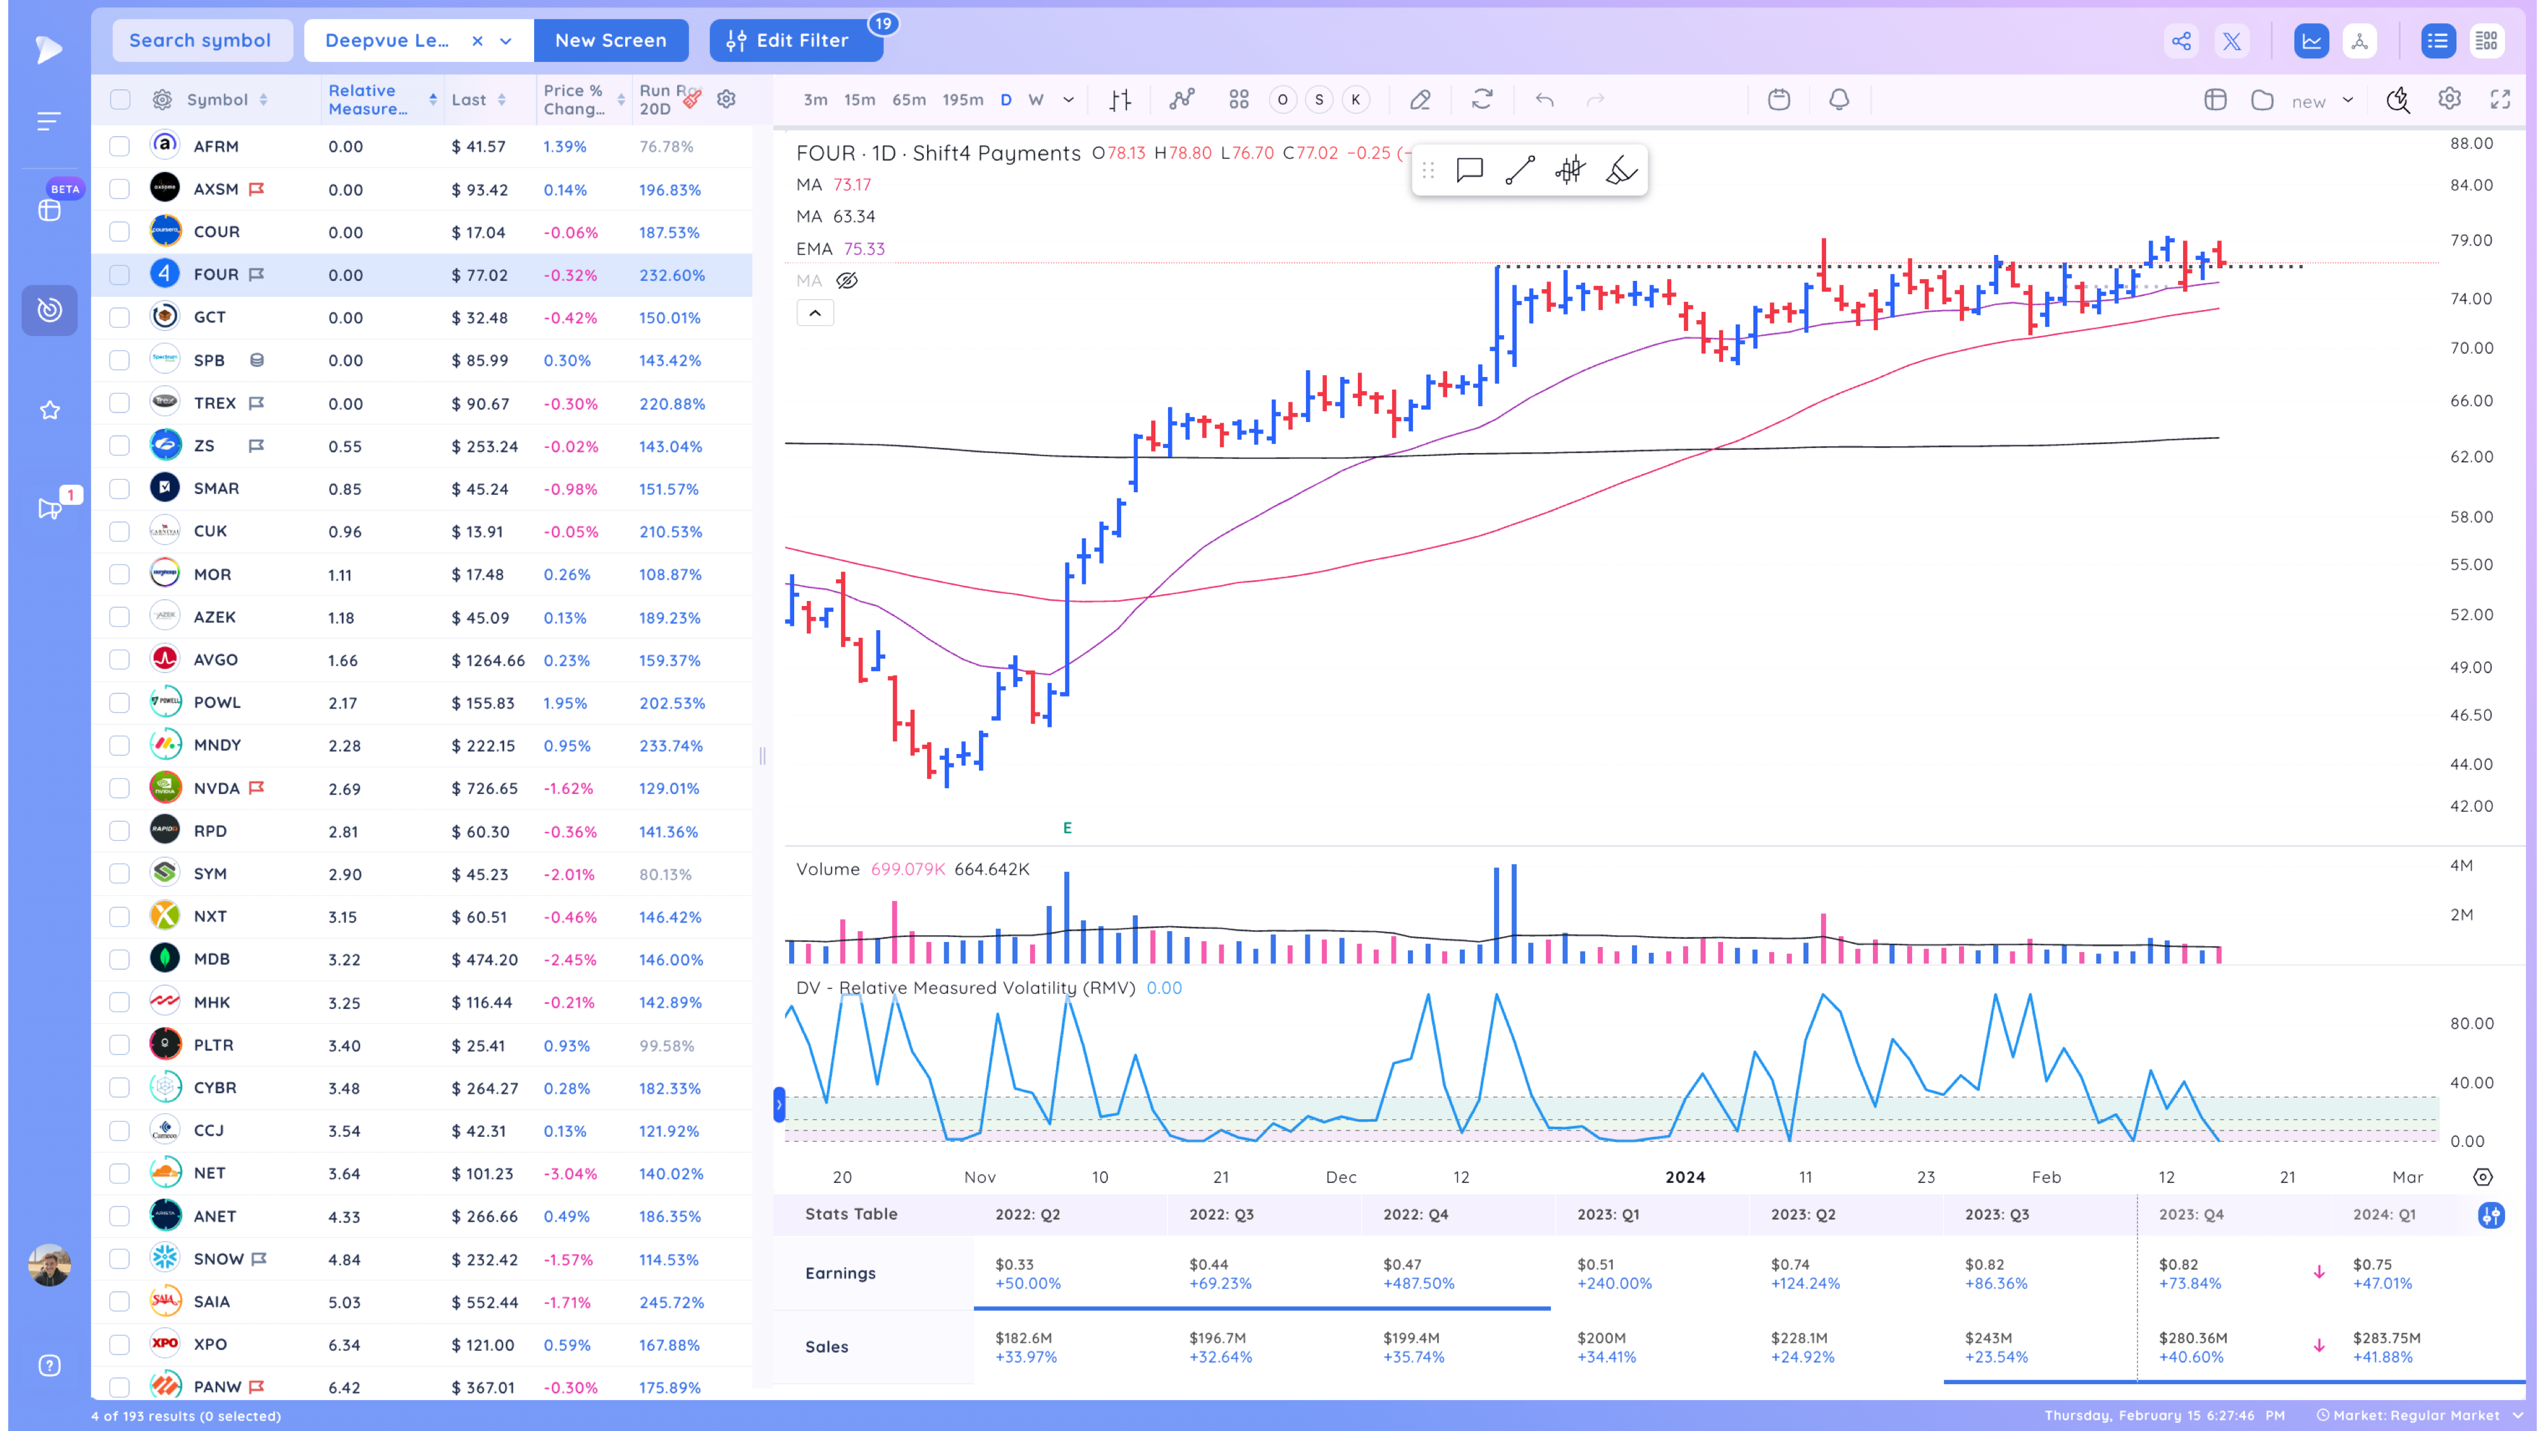Image resolution: width=2545 pixels, height=1431 pixels.
Task: Check the NVDA row checkbox
Action: tap(120, 788)
